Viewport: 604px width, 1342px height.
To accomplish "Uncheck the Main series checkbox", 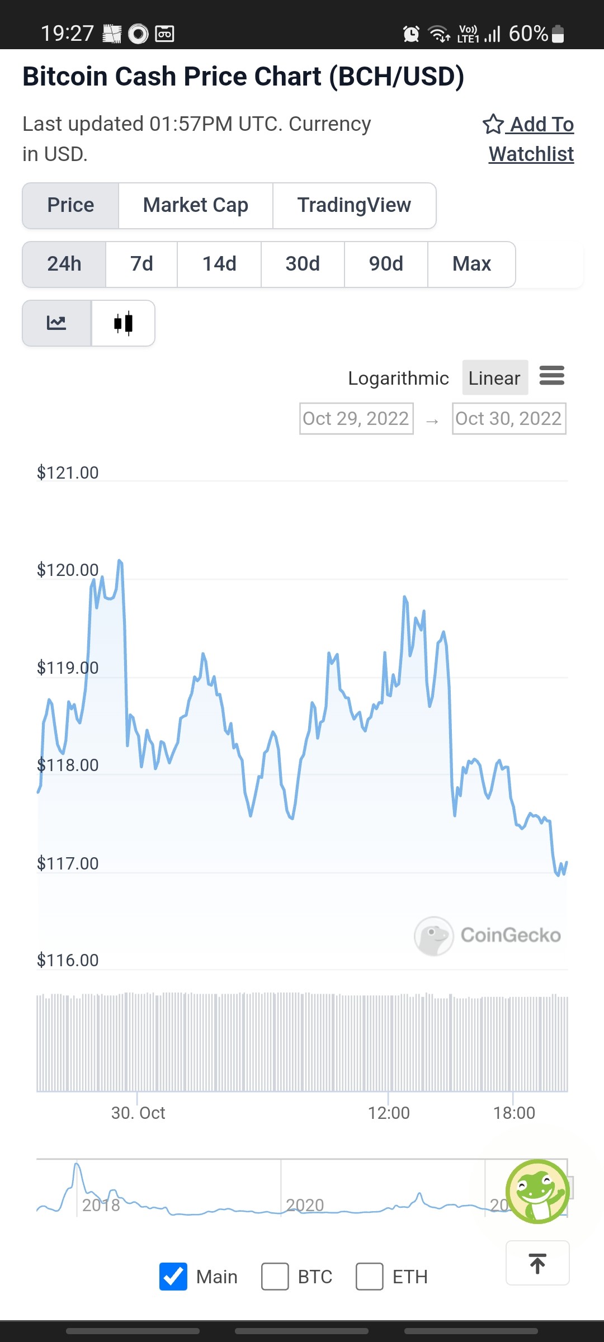I will point(173,1277).
